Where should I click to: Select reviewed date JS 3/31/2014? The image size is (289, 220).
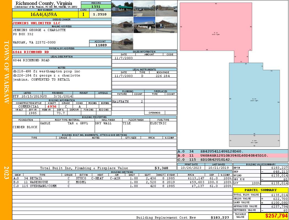[58, 96]
